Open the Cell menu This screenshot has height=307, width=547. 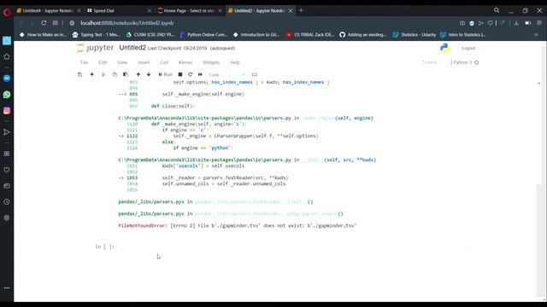[x=164, y=62]
